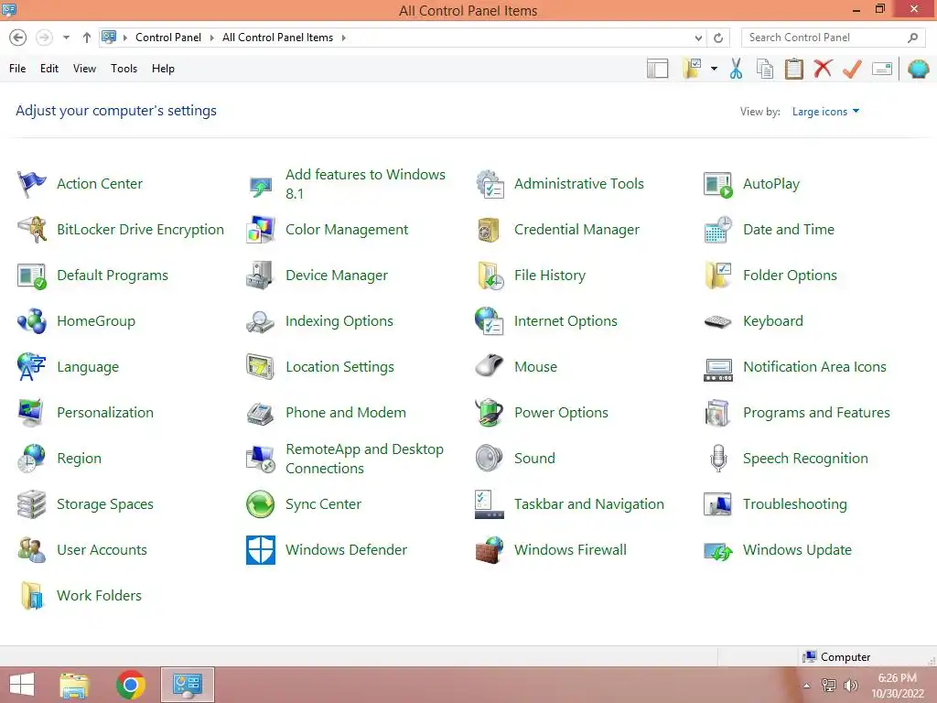937x703 pixels.
Task: Open the Help menu
Action: coord(163,69)
